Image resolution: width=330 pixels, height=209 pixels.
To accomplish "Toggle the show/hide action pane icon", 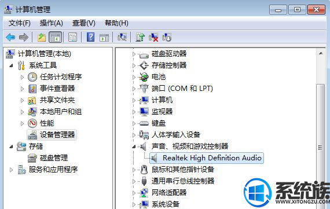I will coord(104,38).
